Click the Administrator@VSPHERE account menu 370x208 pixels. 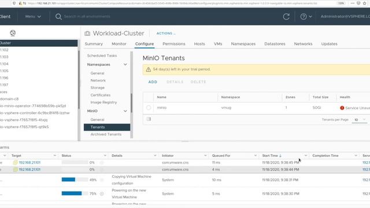point(345,17)
